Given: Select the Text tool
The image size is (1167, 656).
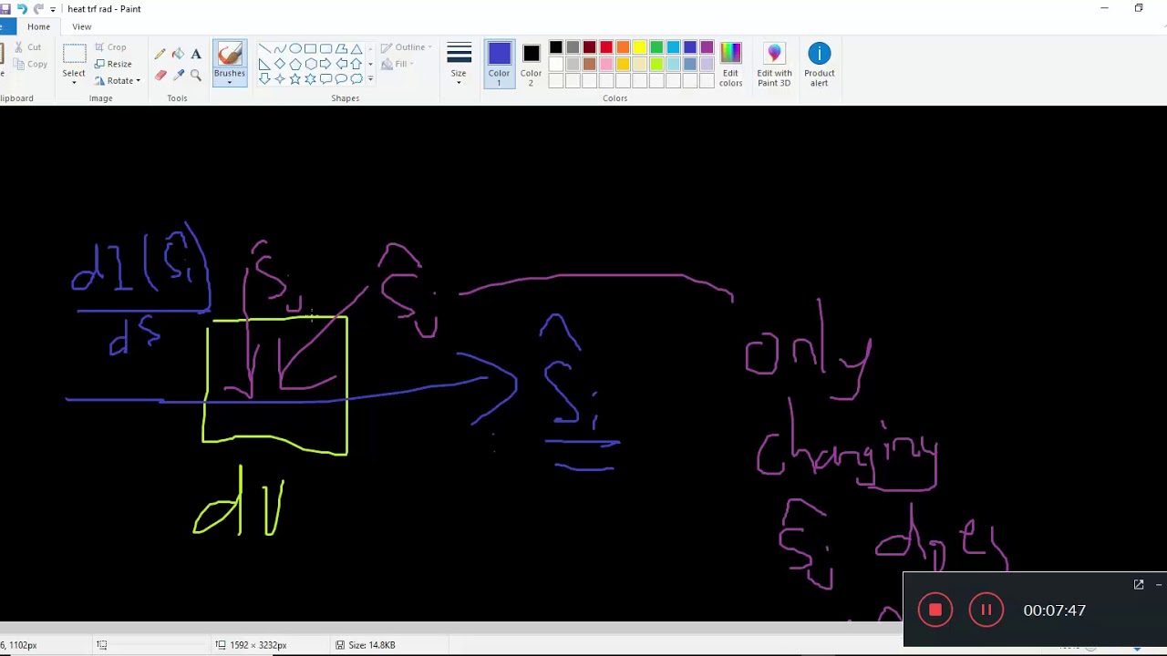Looking at the screenshot, I should (x=196, y=54).
